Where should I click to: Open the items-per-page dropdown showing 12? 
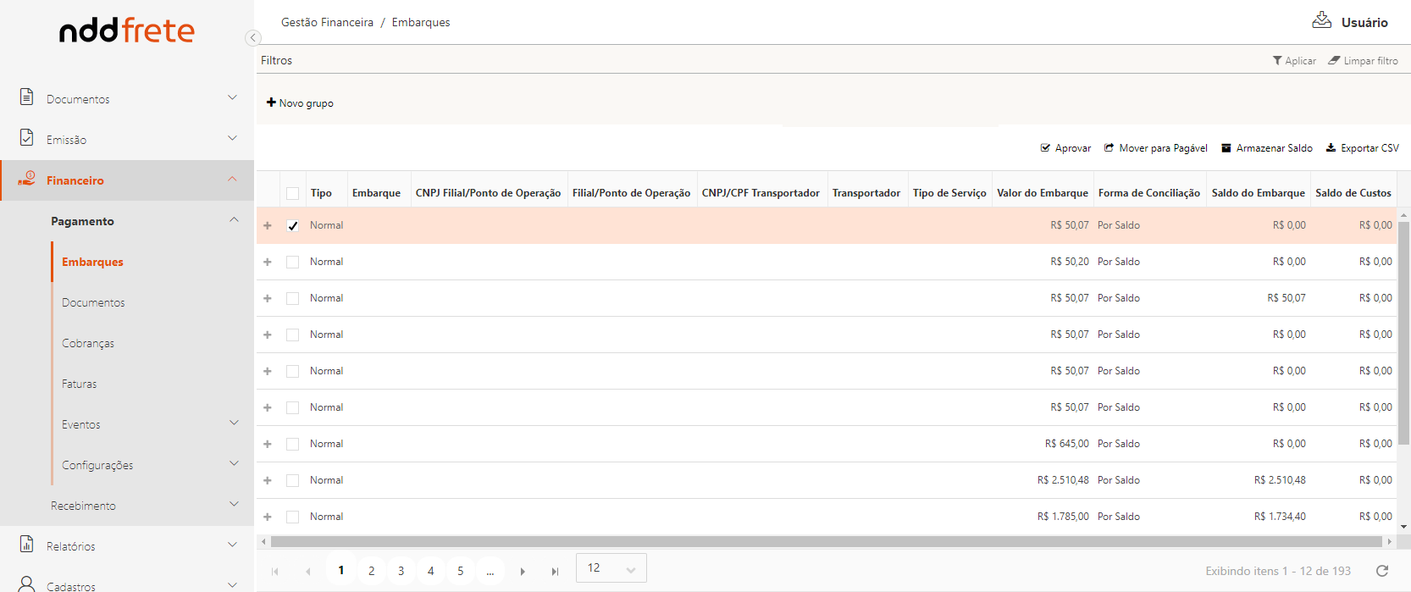[x=611, y=568]
